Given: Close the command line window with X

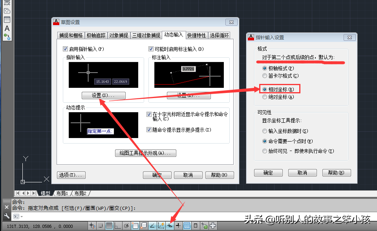Looking at the screenshot, I should [7, 207].
